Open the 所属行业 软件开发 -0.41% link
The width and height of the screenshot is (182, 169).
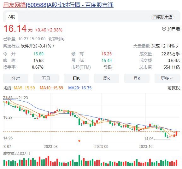tap(29, 46)
